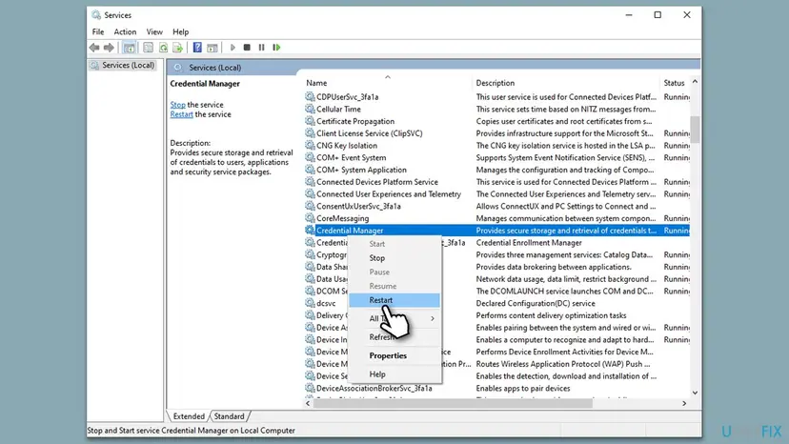This screenshot has width=789, height=444.
Task: Select the CNG Key Isolation service
Action: (346, 146)
